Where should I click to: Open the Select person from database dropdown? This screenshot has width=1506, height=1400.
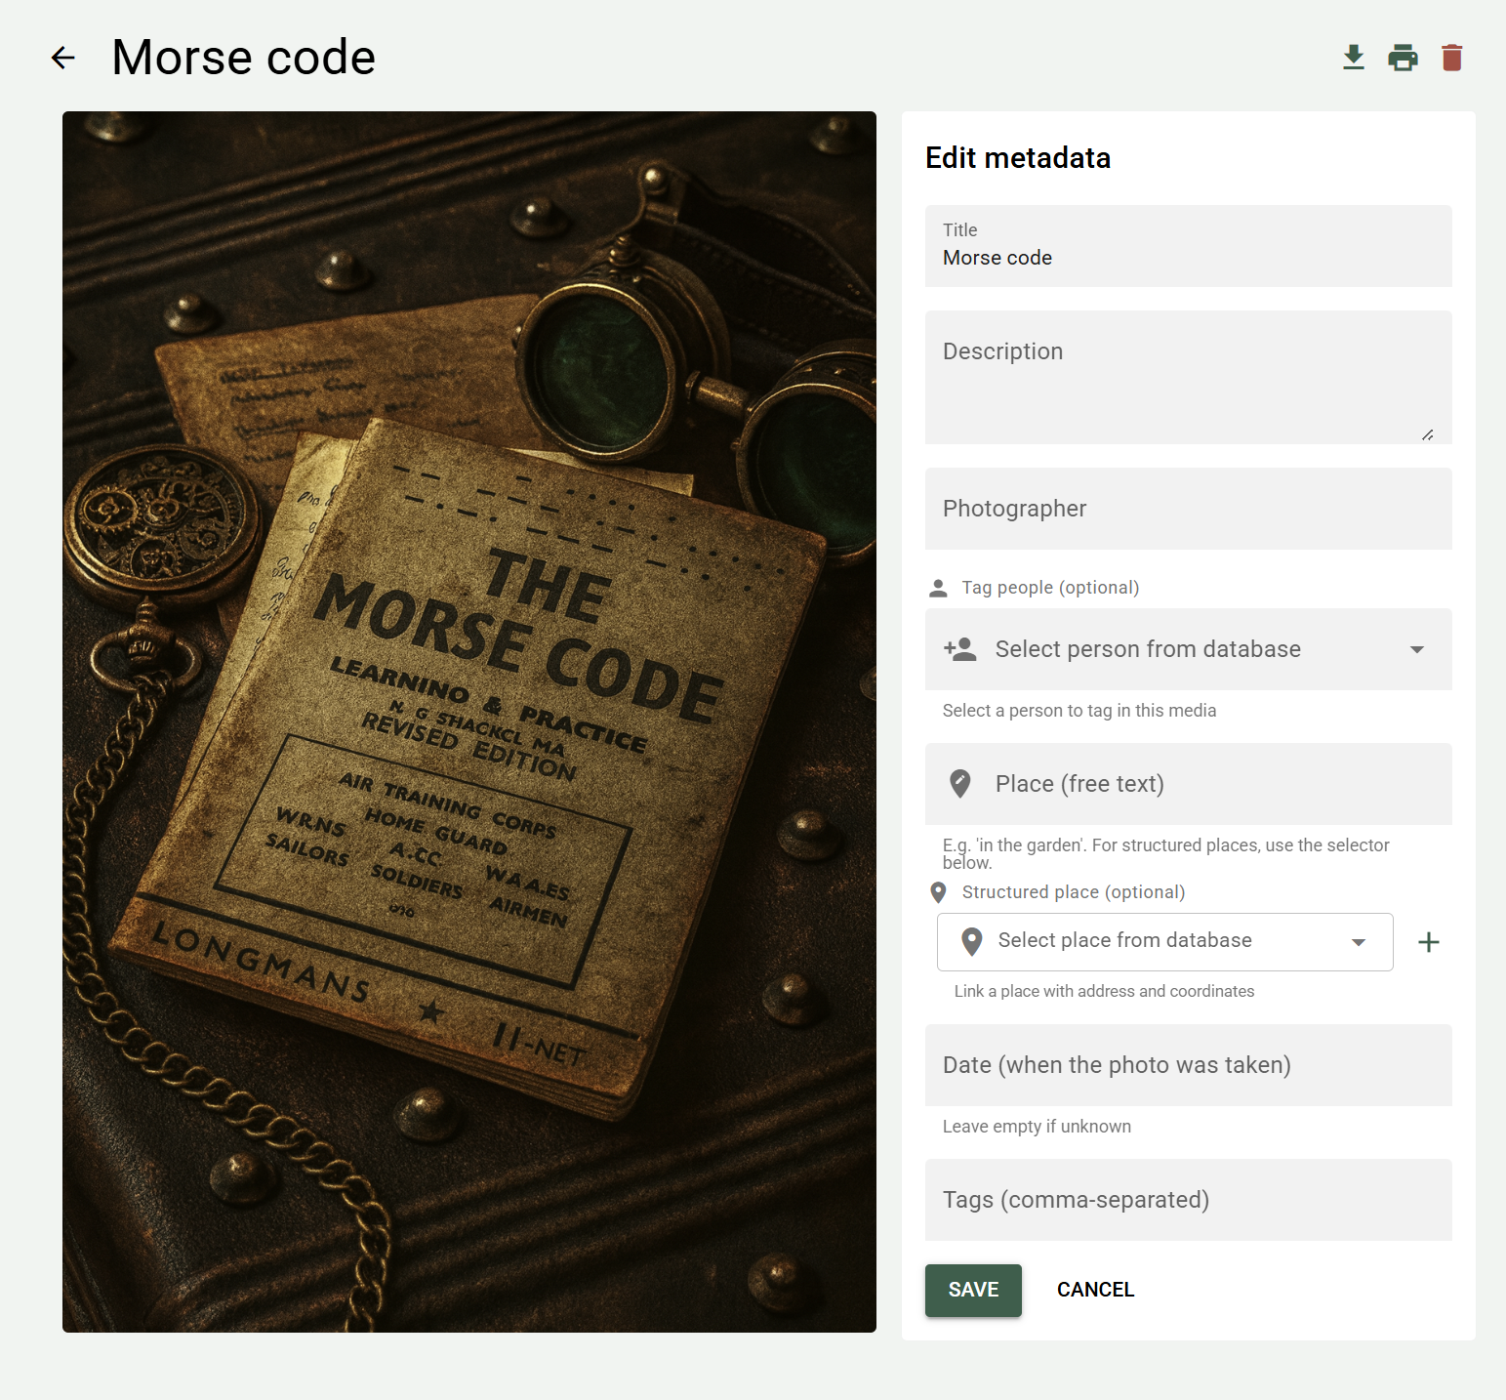tap(1189, 649)
